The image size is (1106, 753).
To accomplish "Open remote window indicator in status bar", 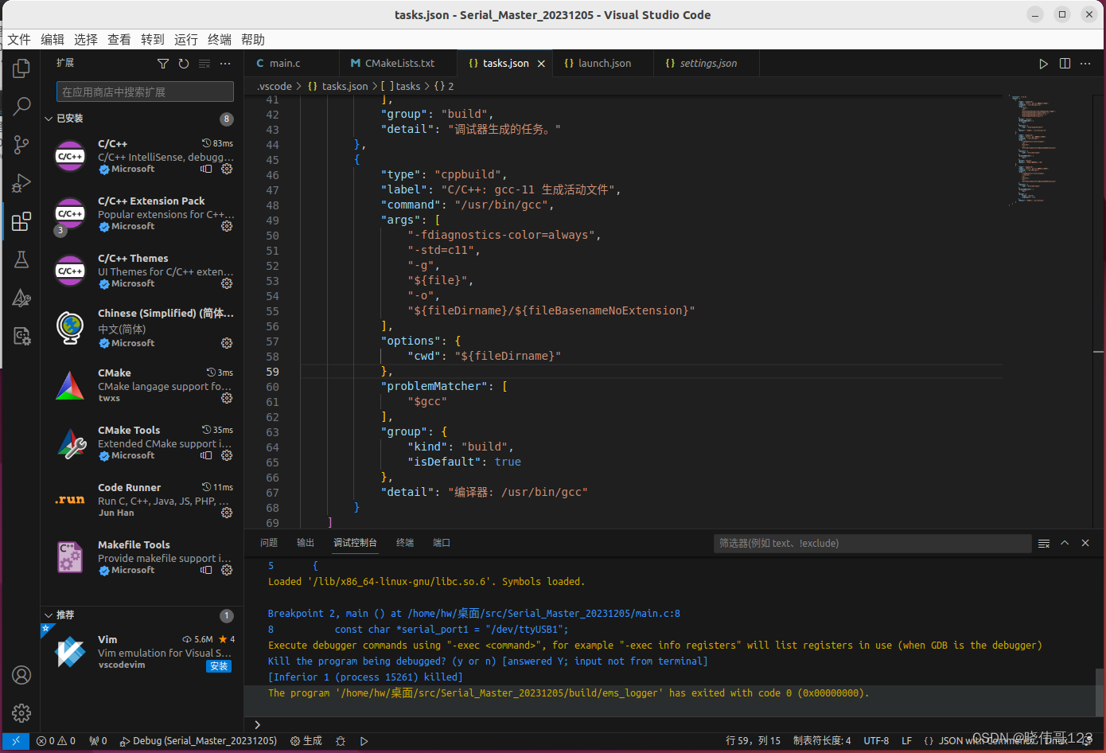I will tap(15, 741).
